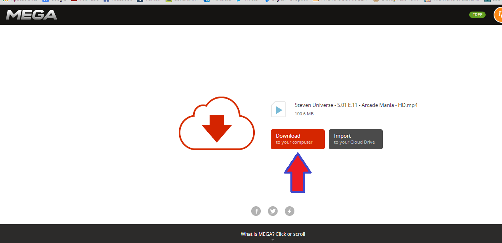Click the MEGA logo in header

[31, 15]
